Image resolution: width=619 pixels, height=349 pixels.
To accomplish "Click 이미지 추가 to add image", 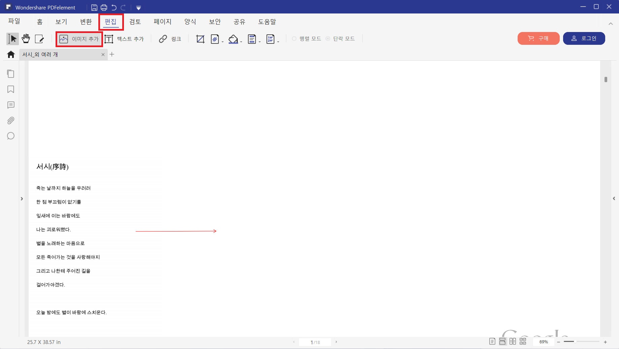I will click(79, 39).
